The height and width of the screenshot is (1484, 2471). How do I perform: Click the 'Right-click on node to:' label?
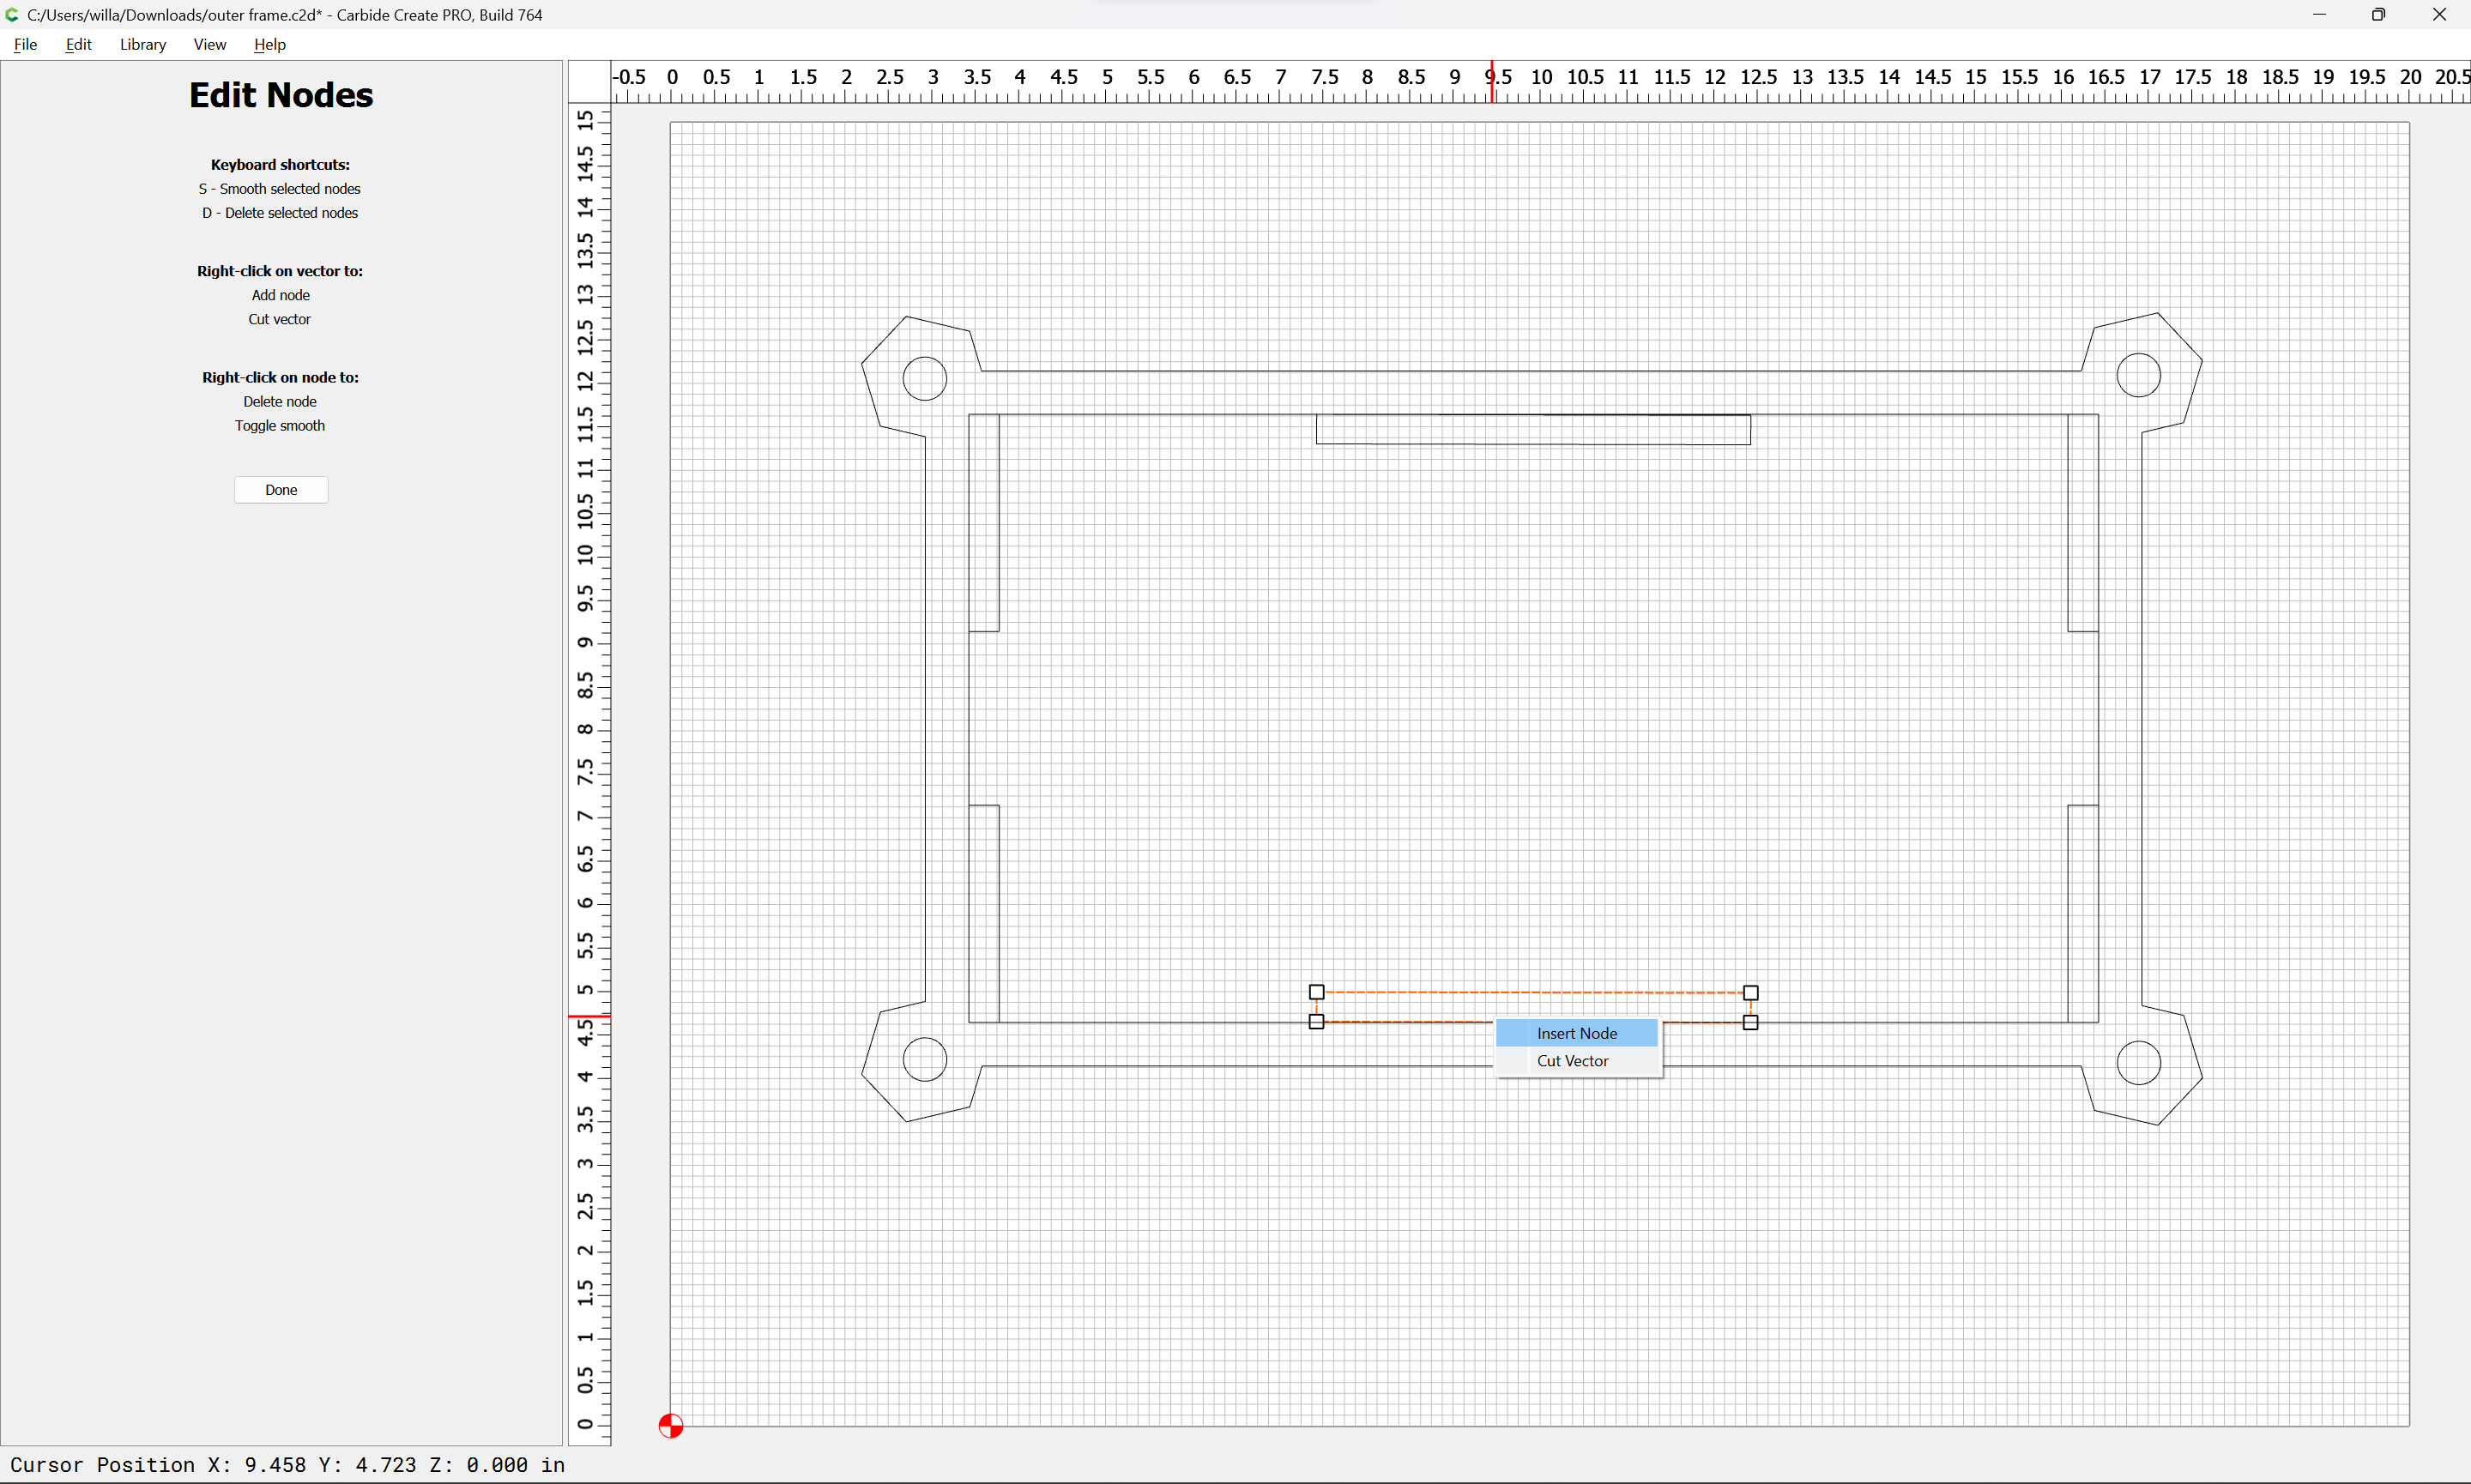click(280, 377)
